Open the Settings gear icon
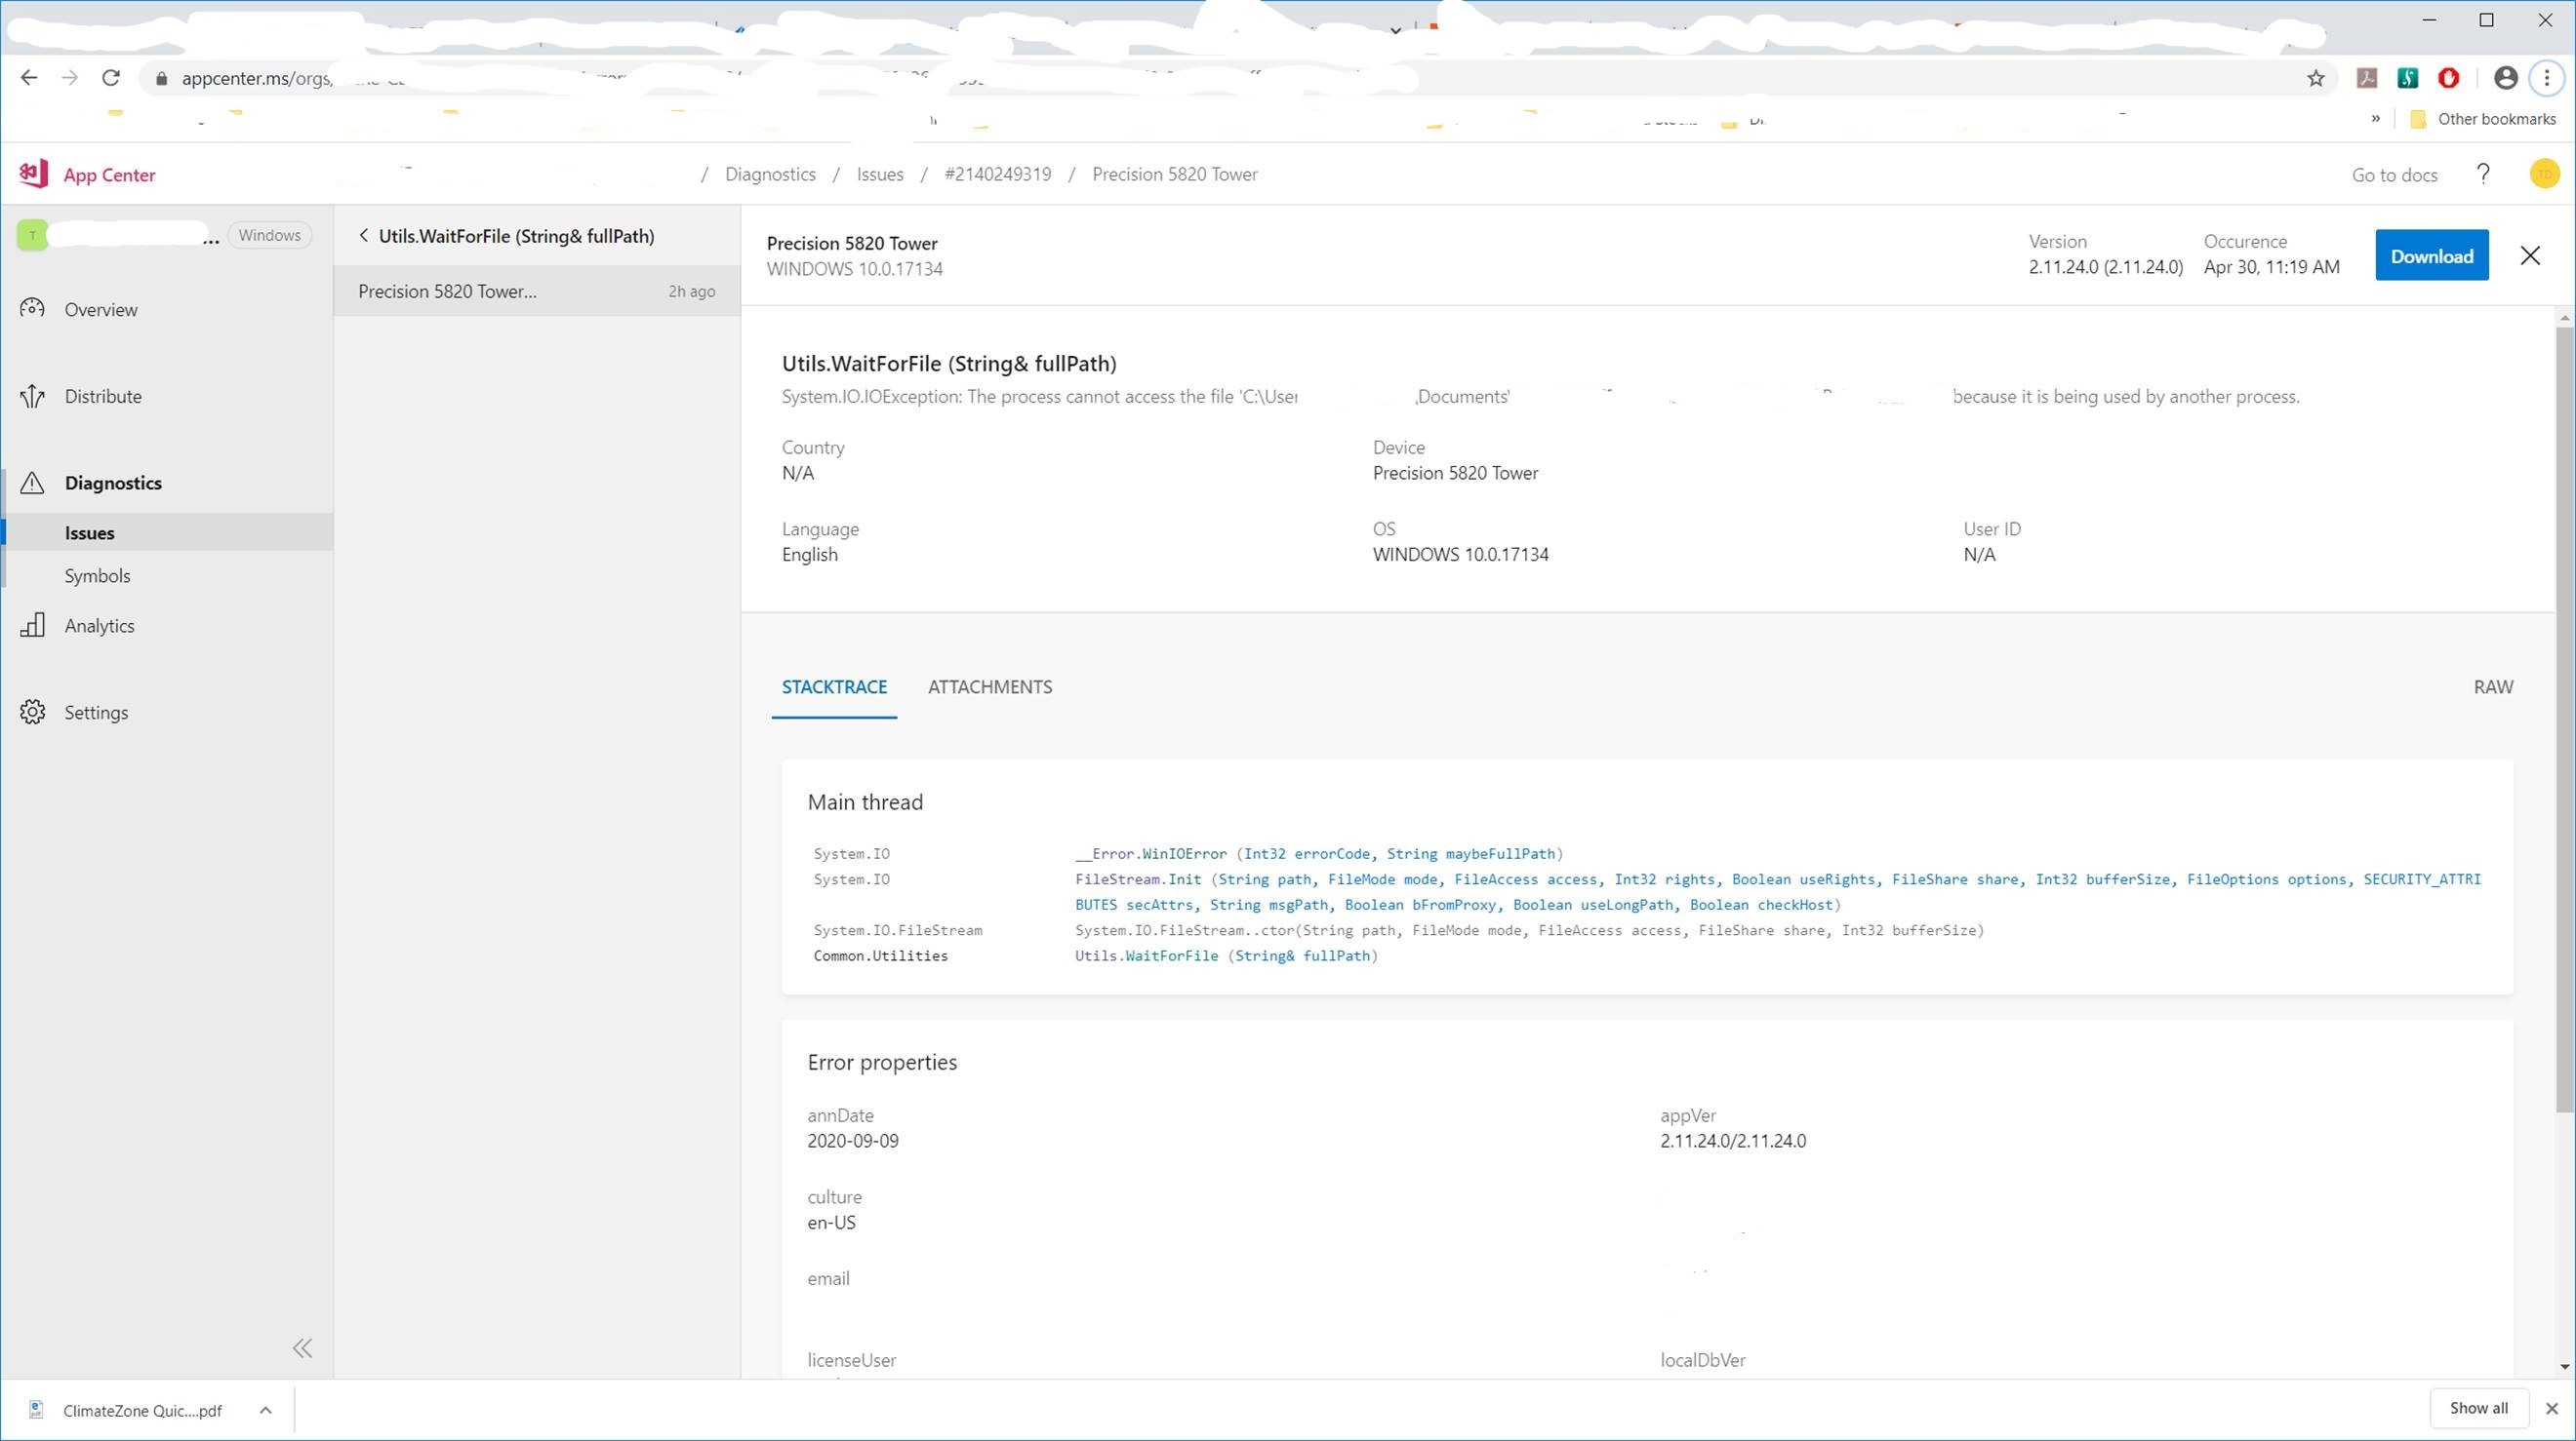This screenshot has width=2576, height=1441. click(x=32, y=712)
